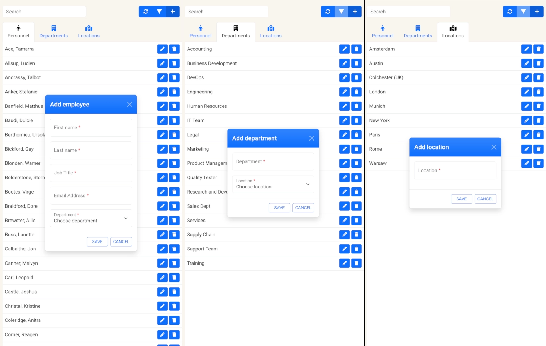Cancel the Add employee dialog

pyautogui.click(x=121, y=241)
